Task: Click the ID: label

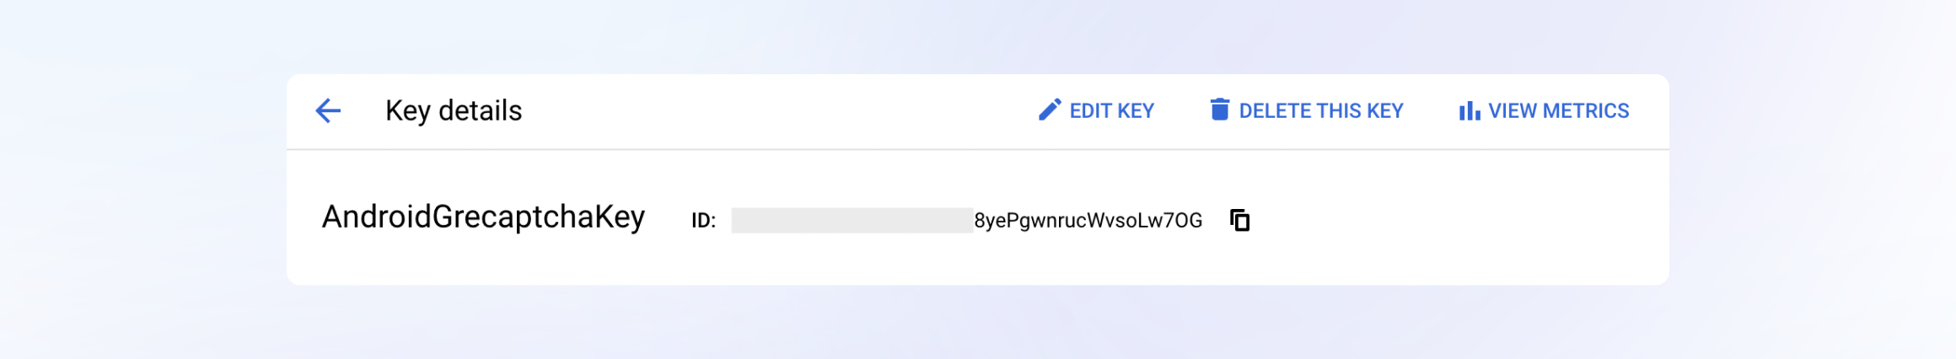Action: (703, 221)
